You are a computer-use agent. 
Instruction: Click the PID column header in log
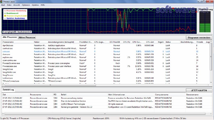[x=56, y=95]
